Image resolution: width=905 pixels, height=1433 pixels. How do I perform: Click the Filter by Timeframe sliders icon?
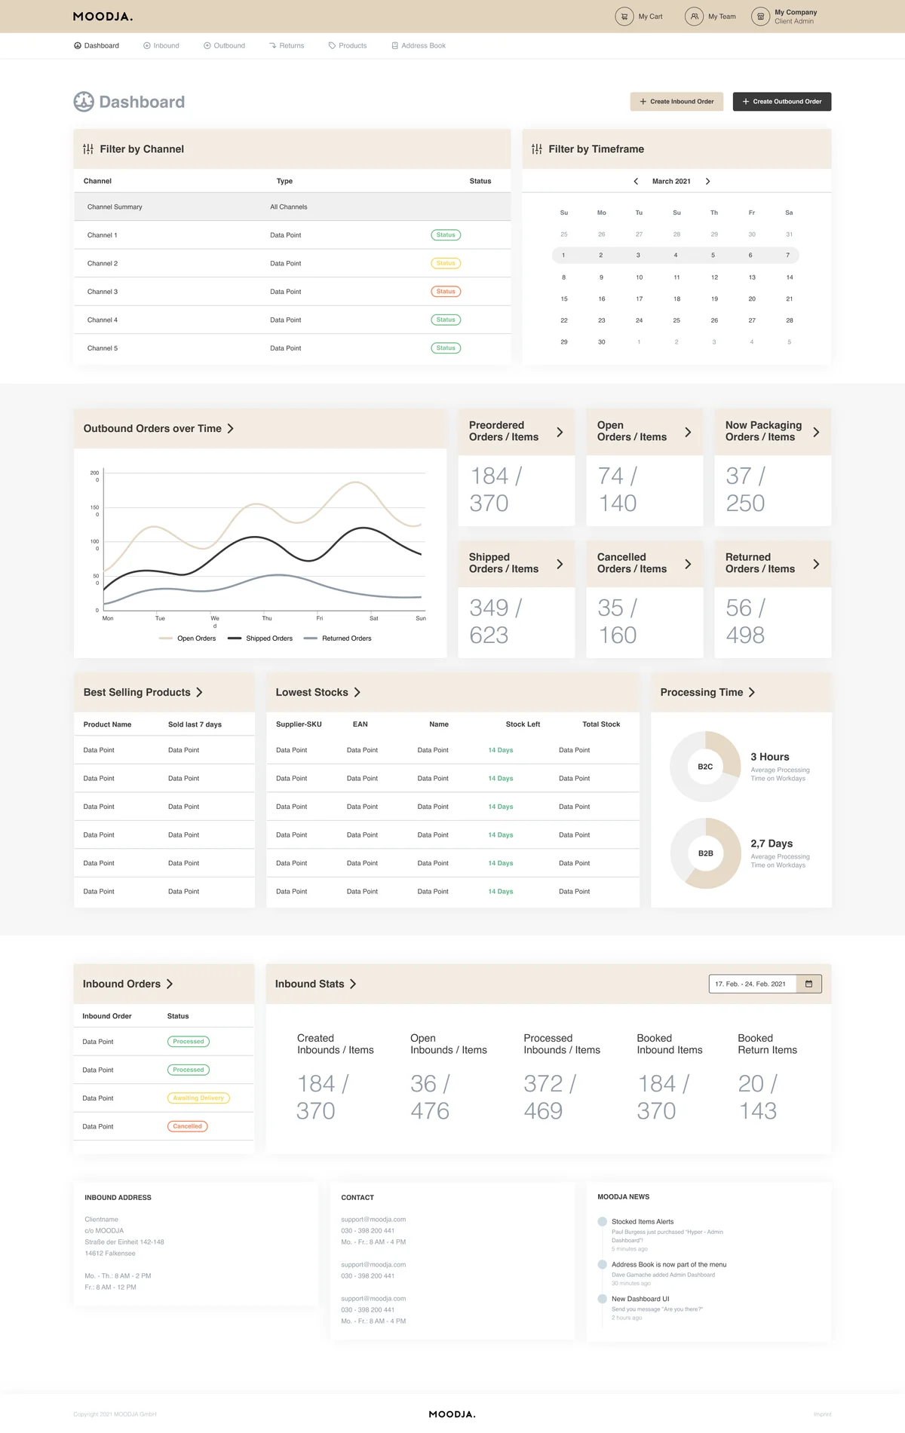point(537,149)
